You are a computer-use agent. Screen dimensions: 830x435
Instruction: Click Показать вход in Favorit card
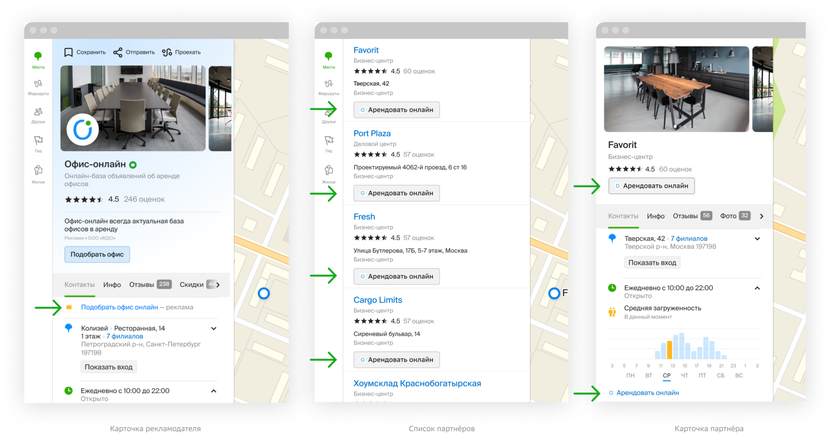coord(652,262)
